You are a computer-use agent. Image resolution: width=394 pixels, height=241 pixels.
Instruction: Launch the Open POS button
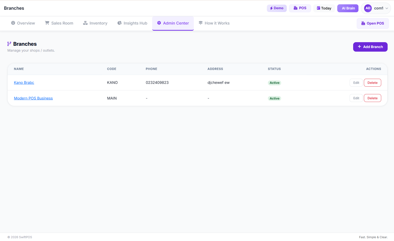point(373,24)
